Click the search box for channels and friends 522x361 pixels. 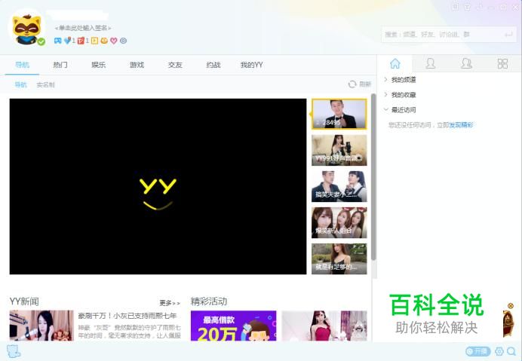point(449,34)
